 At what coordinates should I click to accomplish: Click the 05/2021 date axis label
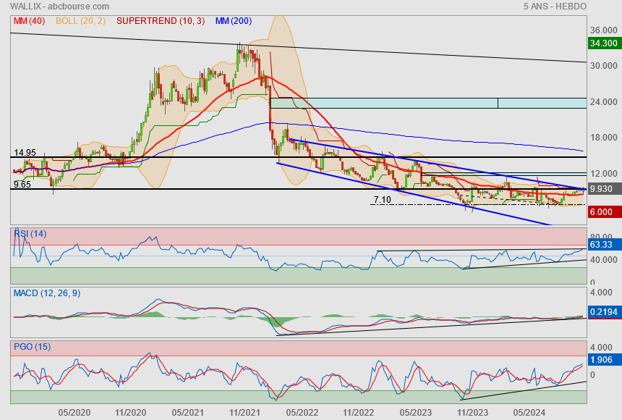pyautogui.click(x=187, y=413)
